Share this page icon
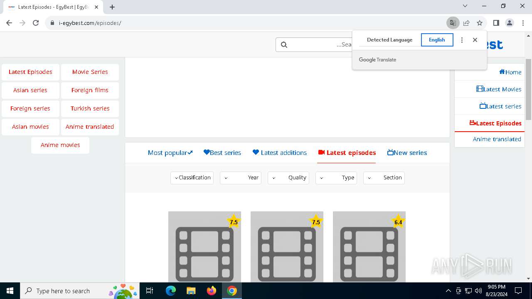This screenshot has width=532, height=299. [466, 23]
